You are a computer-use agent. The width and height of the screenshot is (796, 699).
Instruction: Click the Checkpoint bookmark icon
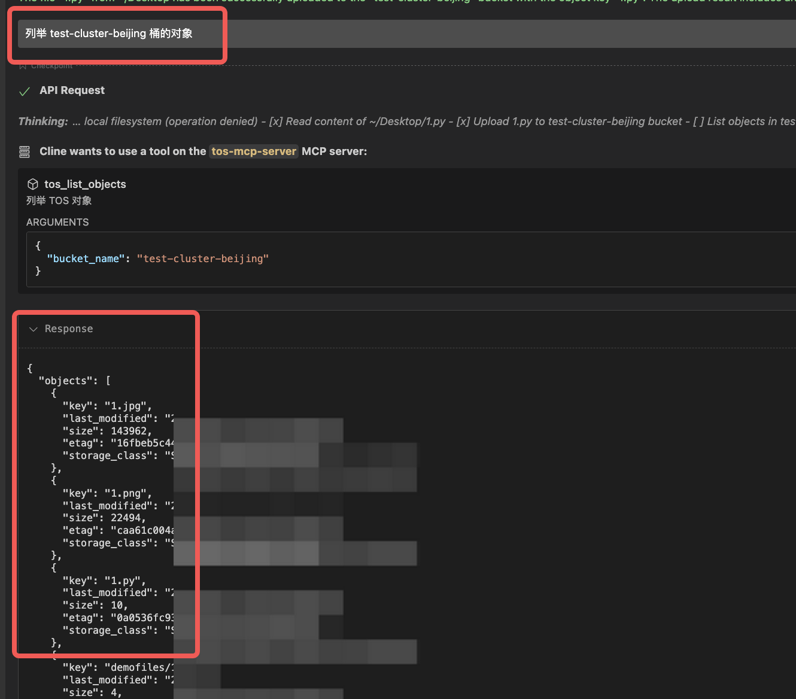pyautogui.click(x=23, y=66)
